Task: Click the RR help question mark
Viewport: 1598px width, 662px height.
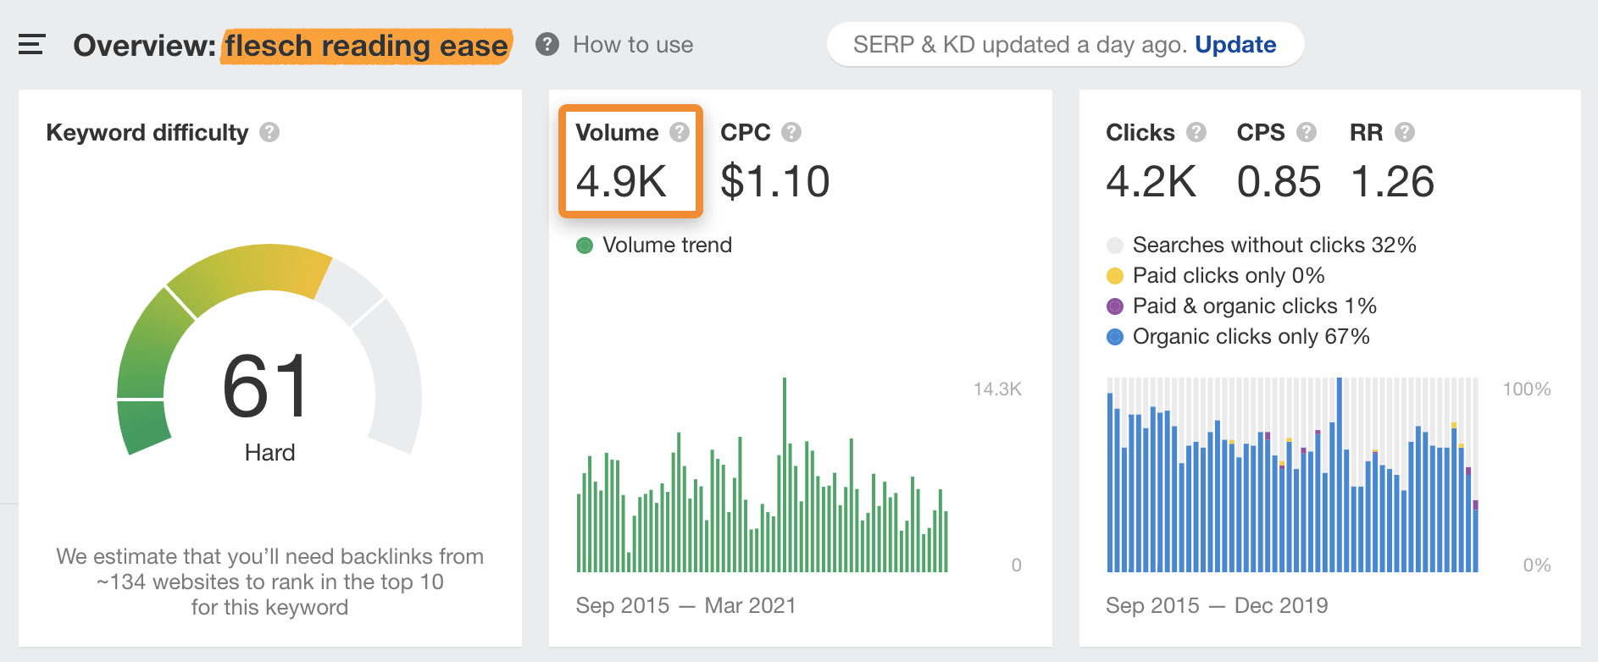Action: coord(1405,133)
